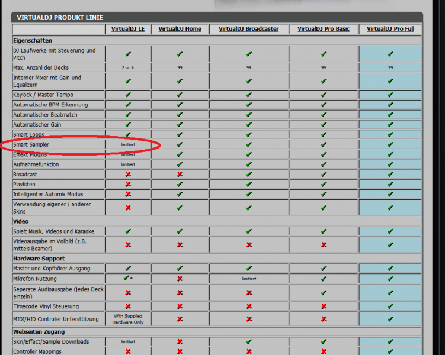Viewport: 445px width, 355px height.
Task: Select 'Interner Mixer mit Gain und Equalizern' label
Action: (x=47, y=81)
